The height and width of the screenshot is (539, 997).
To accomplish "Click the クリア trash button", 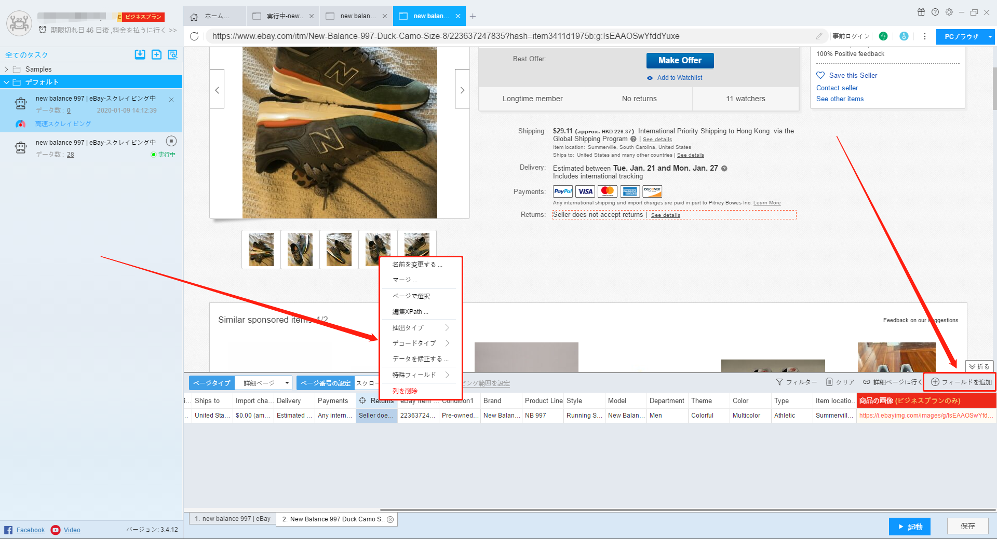I will coord(840,382).
